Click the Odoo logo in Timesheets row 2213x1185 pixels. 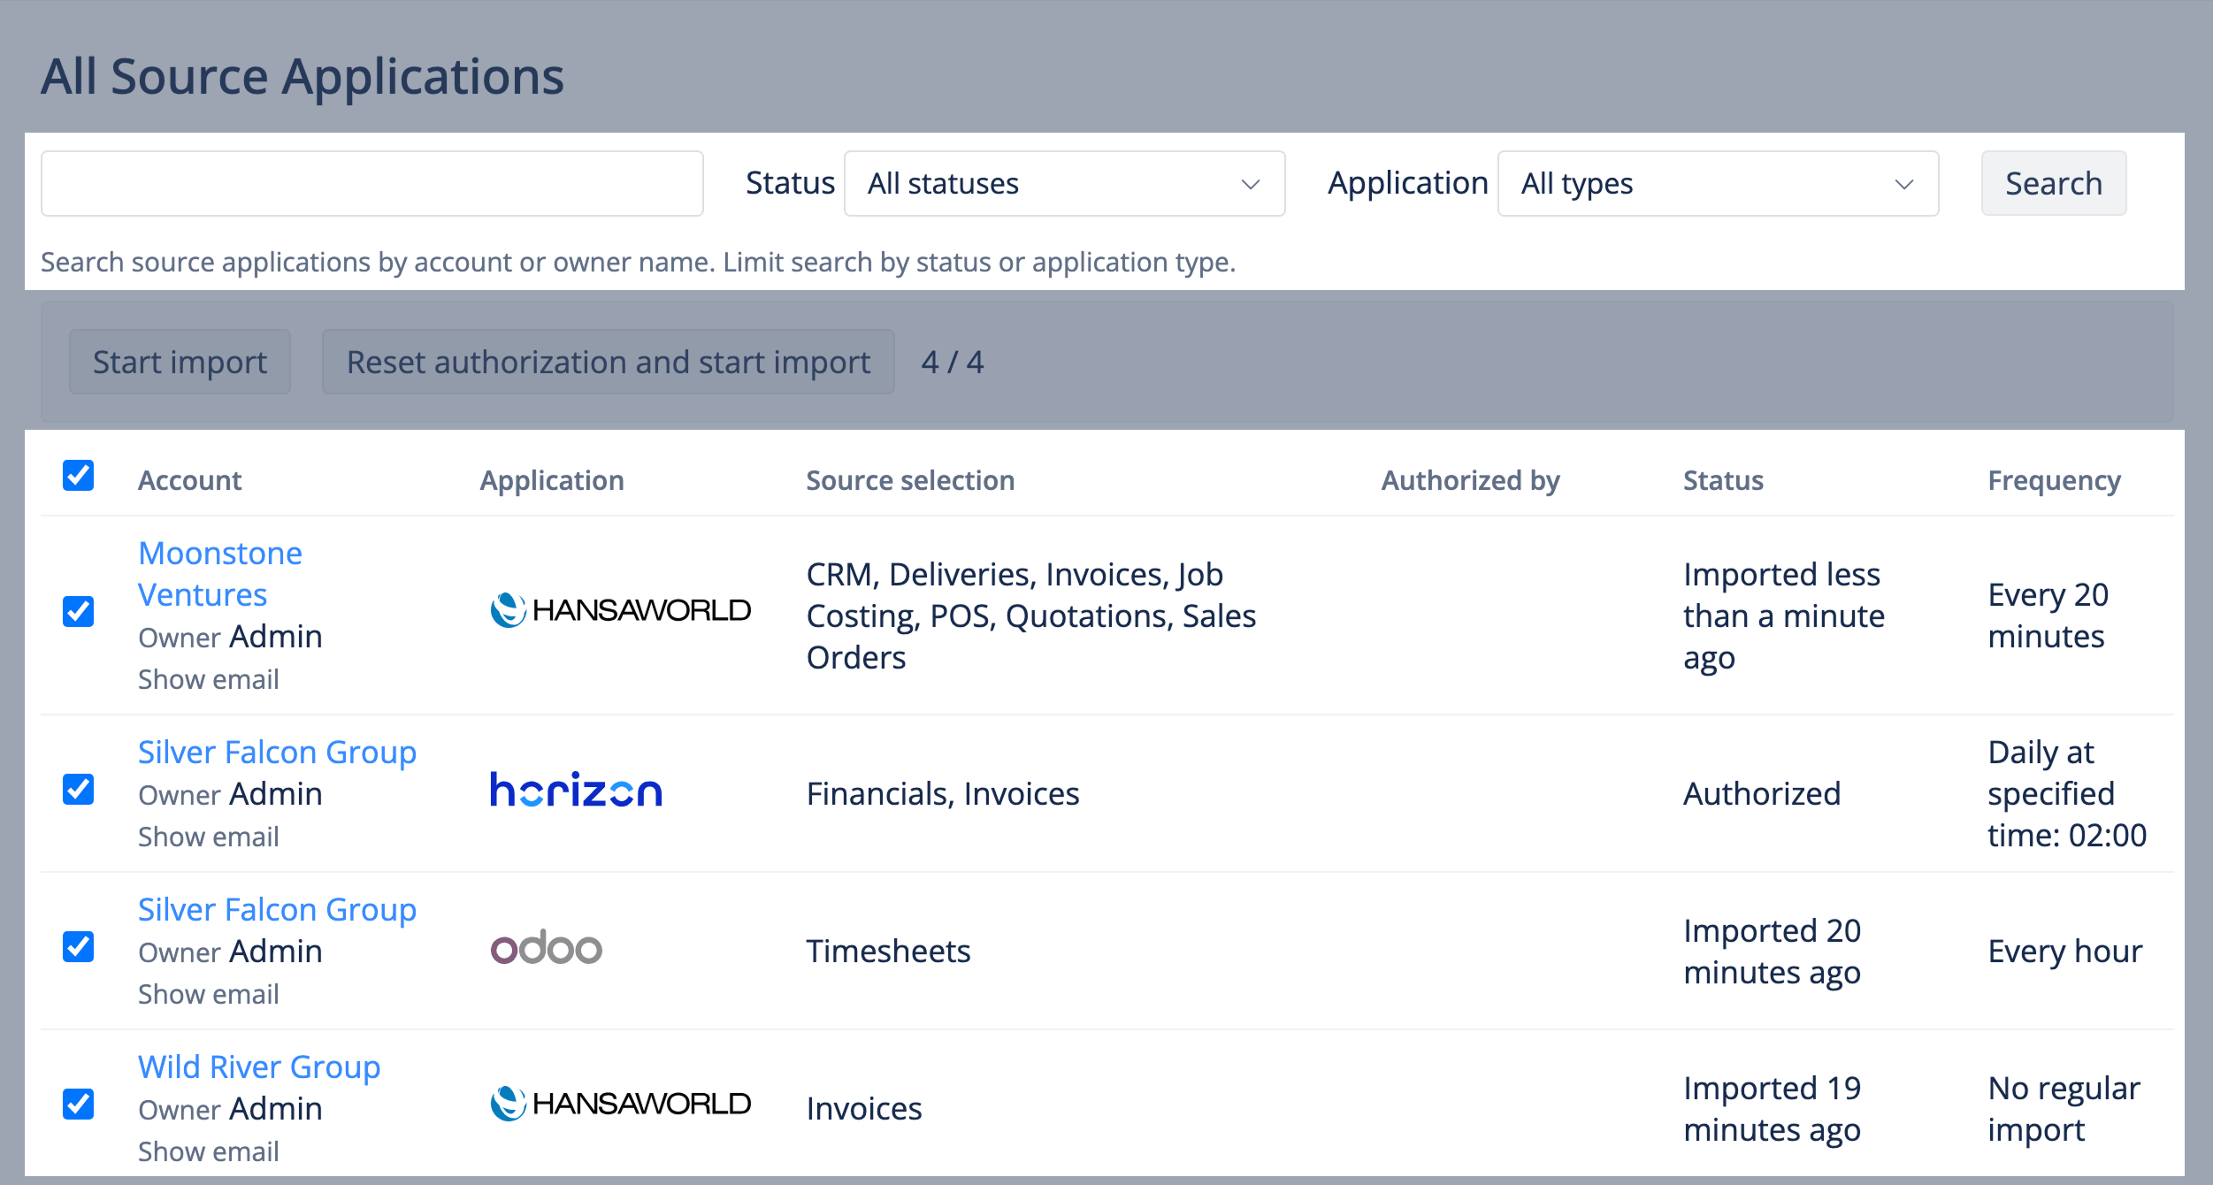click(x=547, y=947)
